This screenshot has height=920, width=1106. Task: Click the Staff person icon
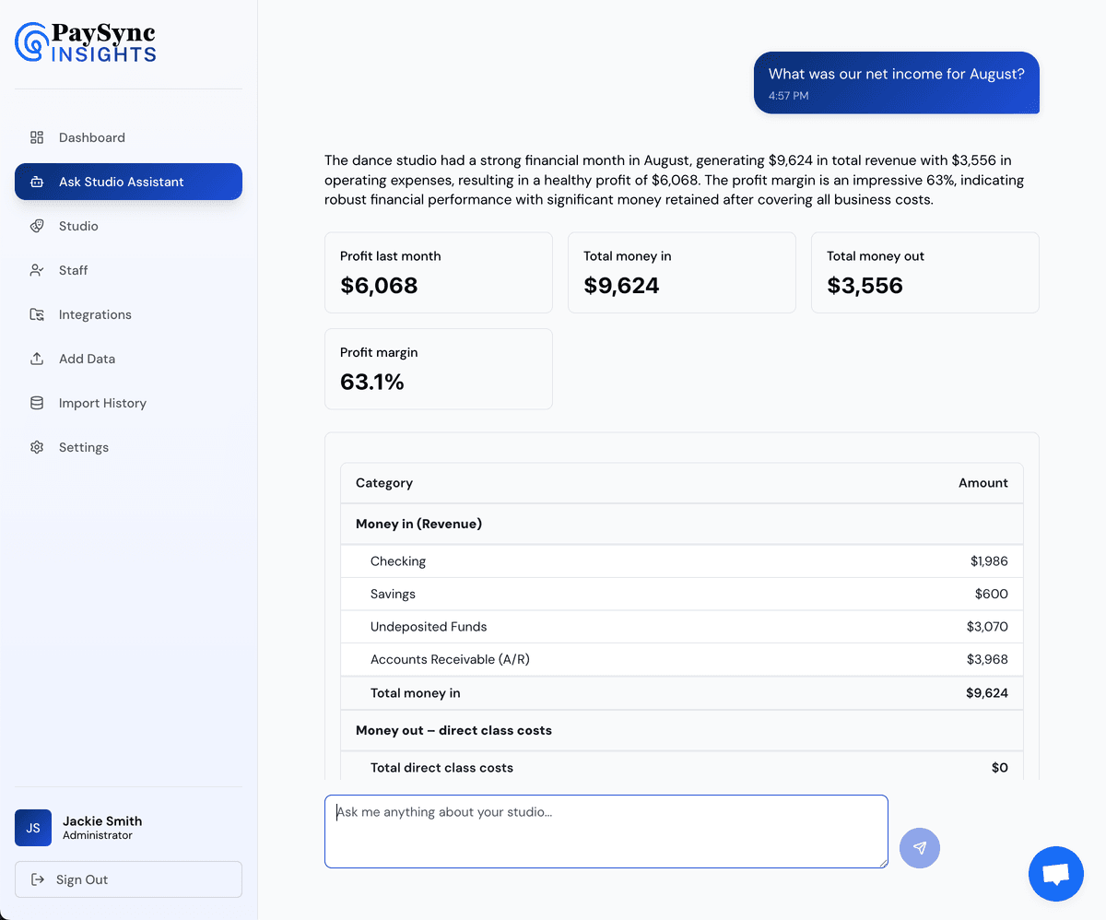tap(37, 270)
